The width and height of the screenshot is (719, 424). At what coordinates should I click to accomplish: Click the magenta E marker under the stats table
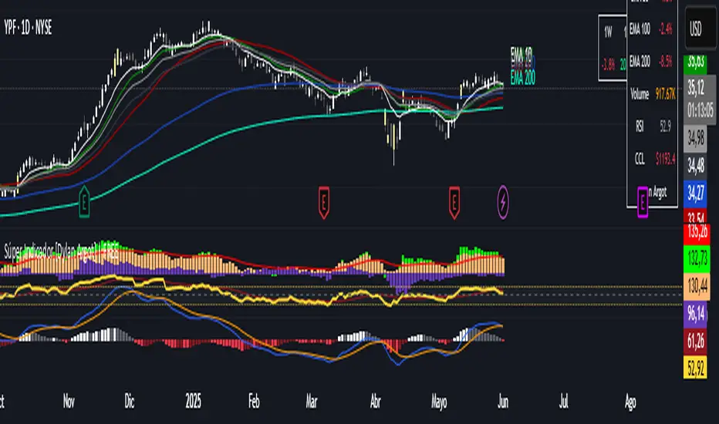click(643, 202)
